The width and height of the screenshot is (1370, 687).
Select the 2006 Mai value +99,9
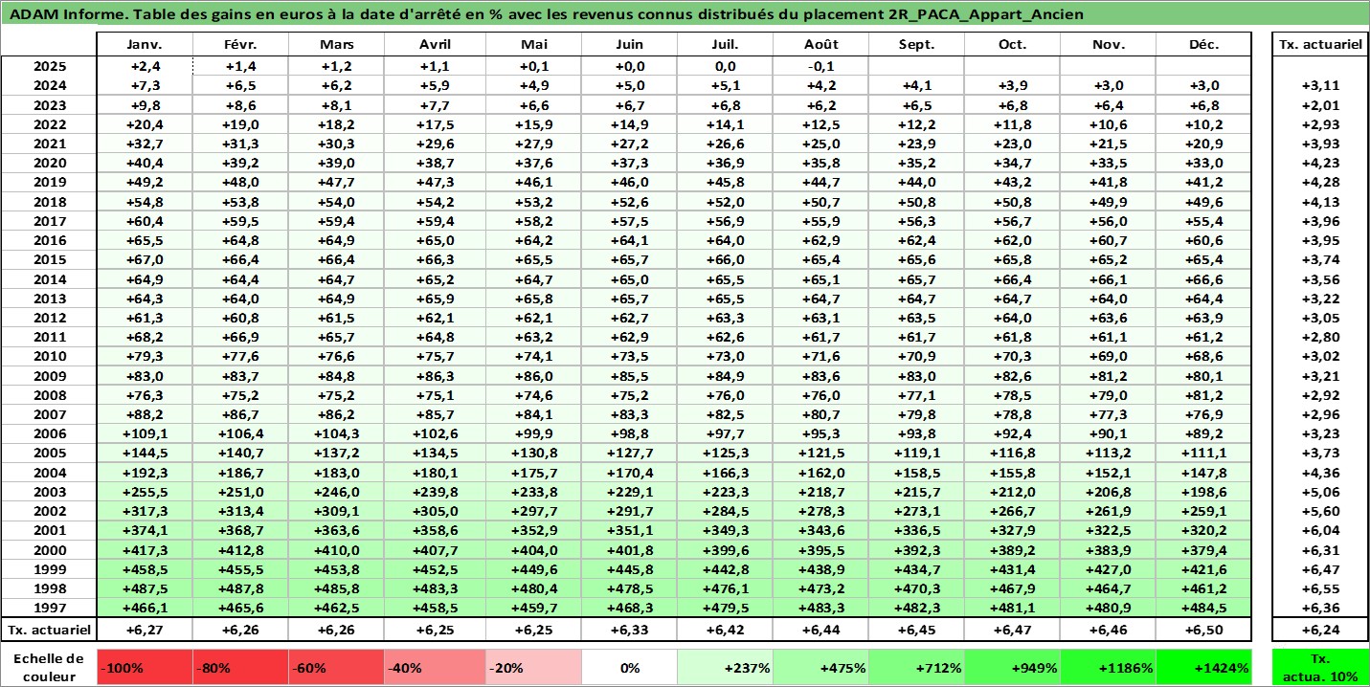click(x=533, y=433)
